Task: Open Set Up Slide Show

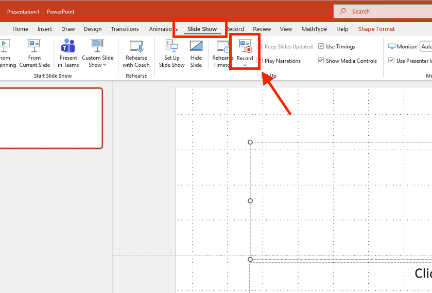Action: [171, 53]
